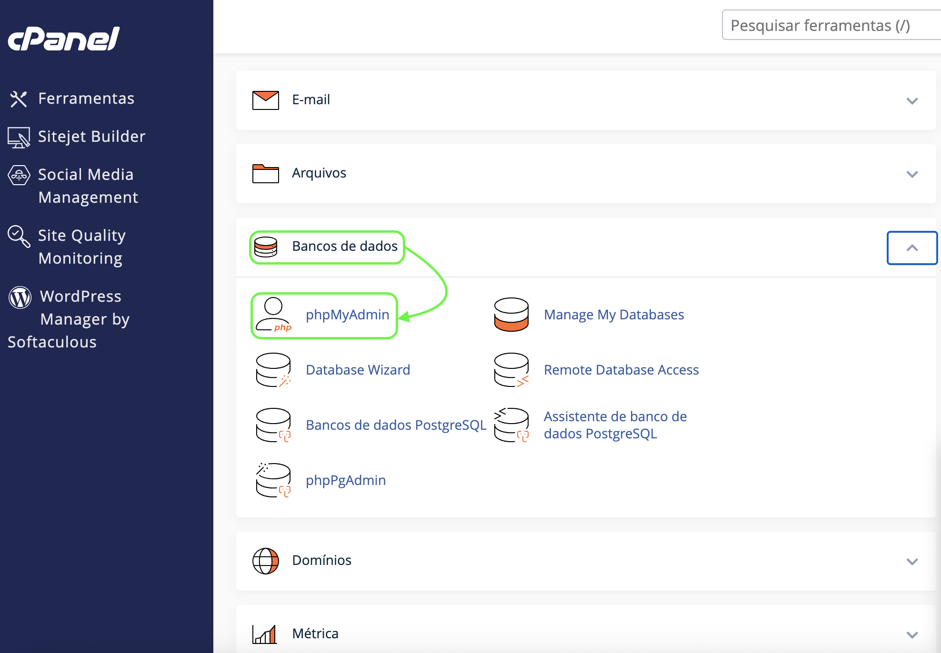Click the Ferramentas wrench icon
The height and width of the screenshot is (653, 941).
[19, 99]
